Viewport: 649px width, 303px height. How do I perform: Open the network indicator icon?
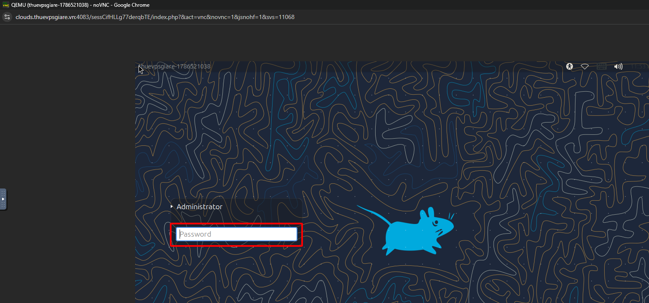point(585,66)
